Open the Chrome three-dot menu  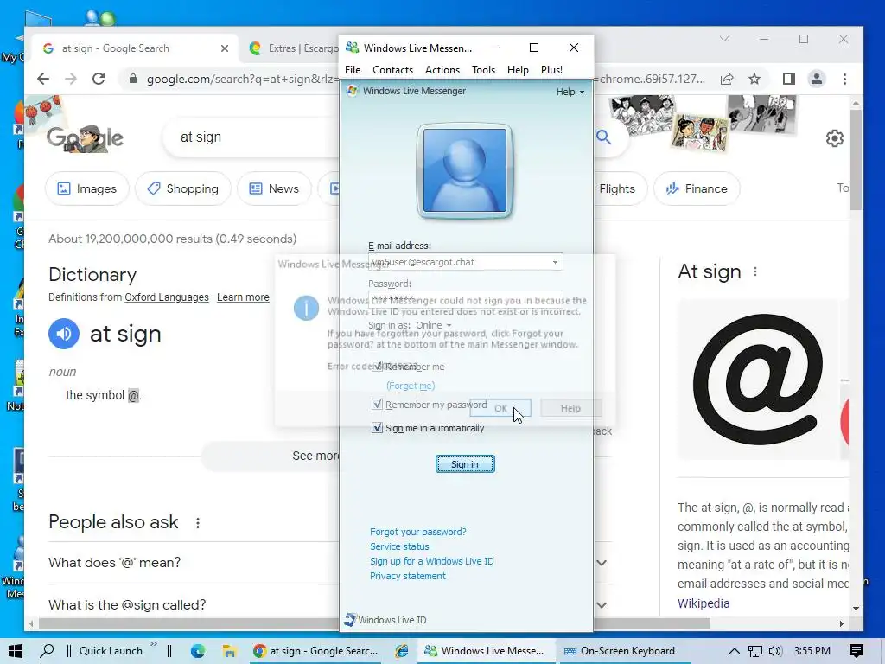click(x=845, y=79)
